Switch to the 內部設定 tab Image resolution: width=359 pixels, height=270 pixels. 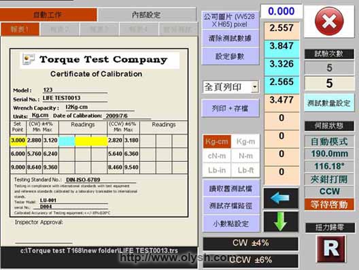[x=147, y=15]
